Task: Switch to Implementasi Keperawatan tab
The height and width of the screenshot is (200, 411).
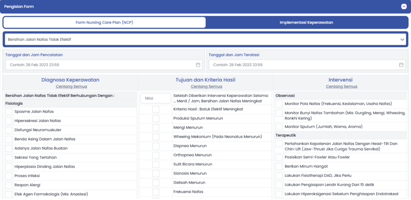Action: coord(307,22)
